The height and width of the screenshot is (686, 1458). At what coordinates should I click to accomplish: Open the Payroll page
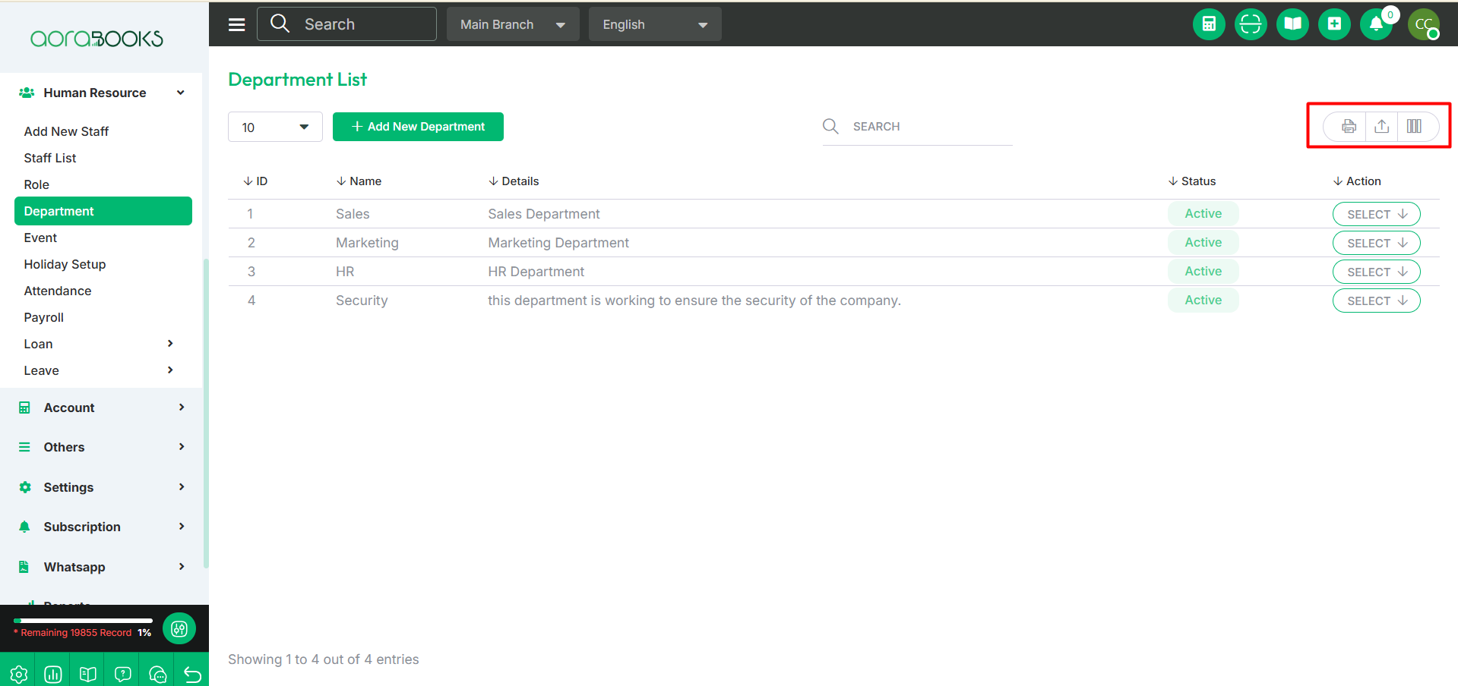coord(44,317)
